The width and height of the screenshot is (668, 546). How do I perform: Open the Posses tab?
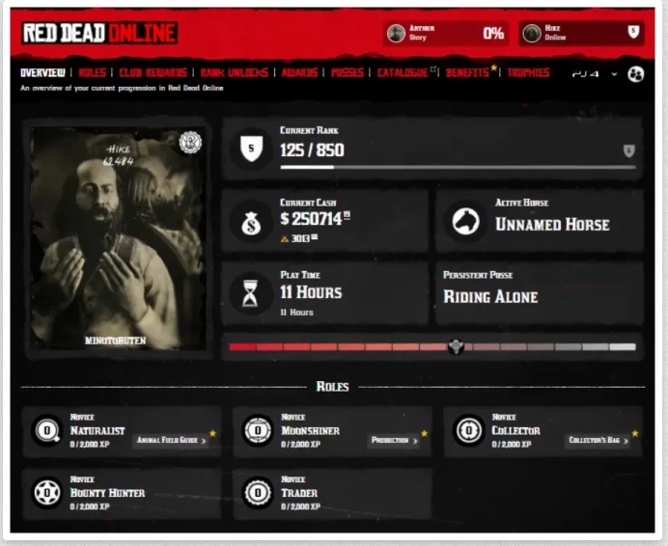point(348,72)
